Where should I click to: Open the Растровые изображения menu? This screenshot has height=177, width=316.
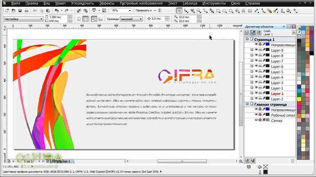[x=141, y=3]
